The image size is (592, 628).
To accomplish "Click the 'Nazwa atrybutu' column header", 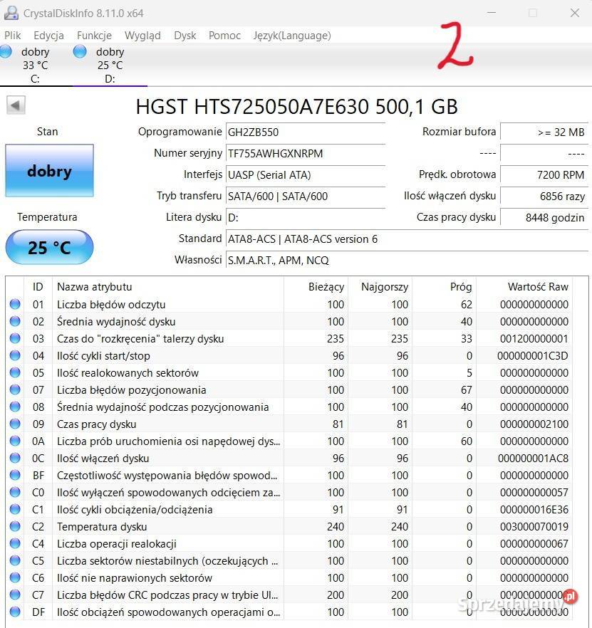I will click(x=168, y=287).
